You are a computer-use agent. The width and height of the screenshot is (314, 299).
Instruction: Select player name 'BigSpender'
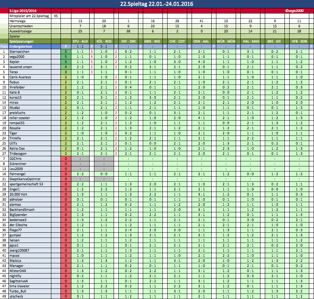(18, 215)
